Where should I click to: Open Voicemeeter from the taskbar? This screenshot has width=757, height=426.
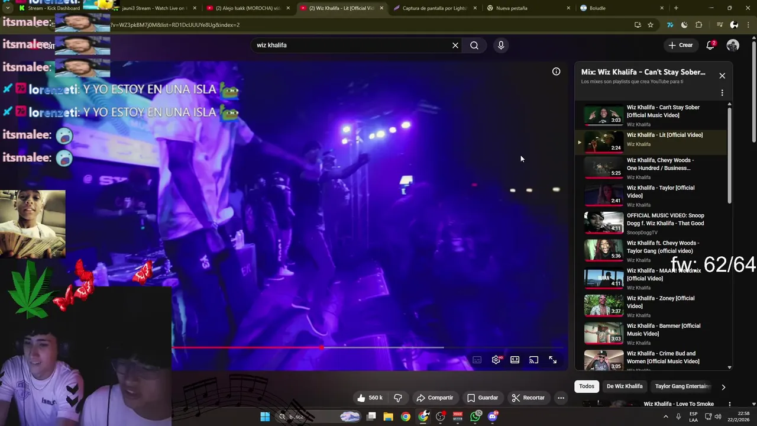tap(458, 417)
